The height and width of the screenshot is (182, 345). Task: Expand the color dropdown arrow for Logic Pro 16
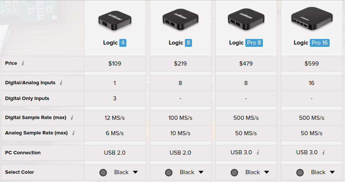tap(332, 172)
